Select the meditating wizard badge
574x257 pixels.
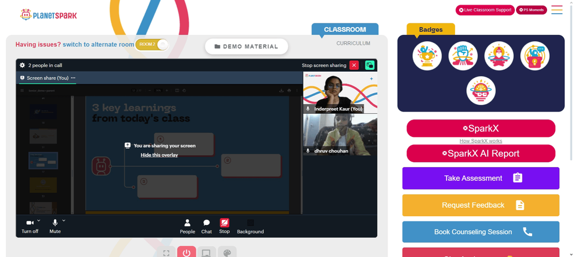(499, 56)
